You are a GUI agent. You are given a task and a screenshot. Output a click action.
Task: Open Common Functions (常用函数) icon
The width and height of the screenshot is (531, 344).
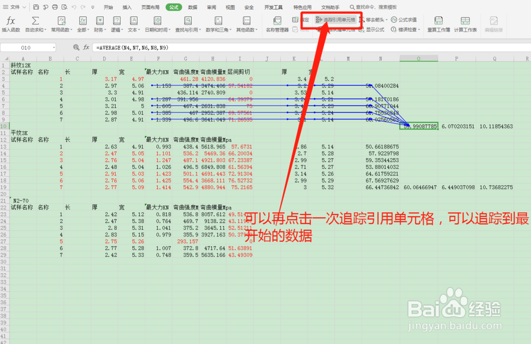pos(61,21)
